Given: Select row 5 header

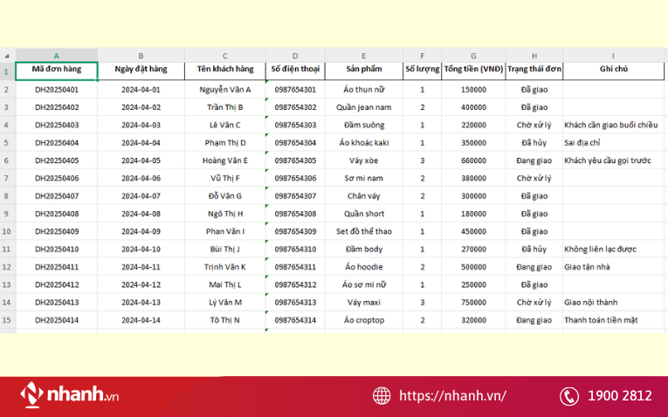Looking at the screenshot, I should (x=8, y=142).
